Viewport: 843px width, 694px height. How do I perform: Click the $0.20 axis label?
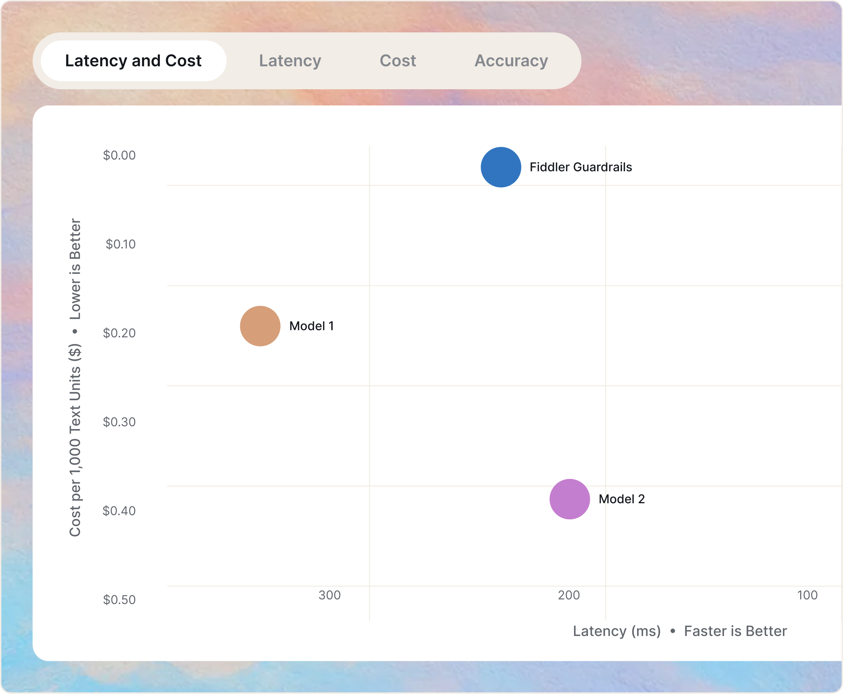[x=119, y=333]
